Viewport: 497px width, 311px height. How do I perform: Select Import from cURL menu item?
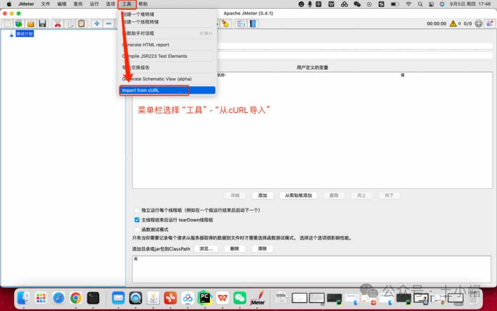click(168, 90)
